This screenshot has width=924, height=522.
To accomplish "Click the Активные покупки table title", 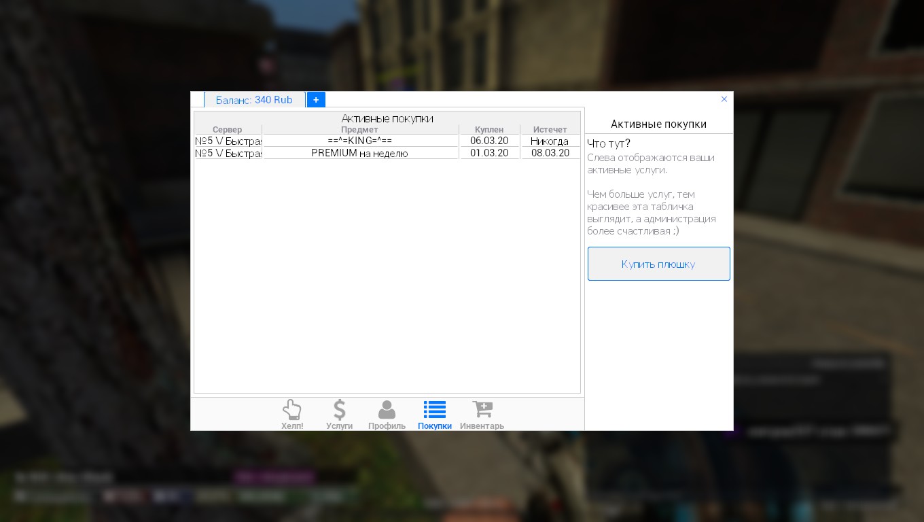I will tap(387, 118).
